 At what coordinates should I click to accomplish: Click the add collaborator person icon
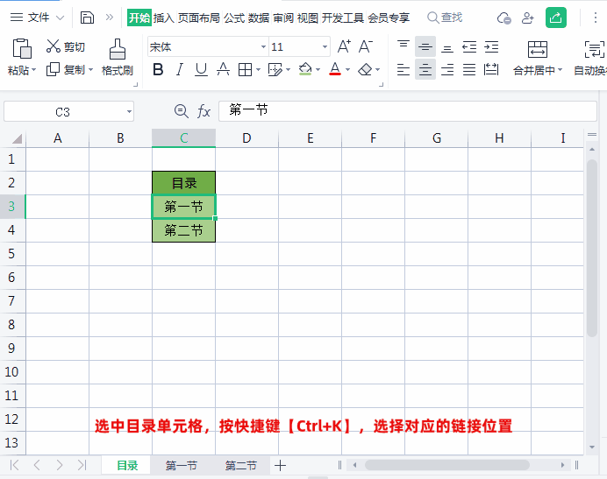click(x=528, y=18)
